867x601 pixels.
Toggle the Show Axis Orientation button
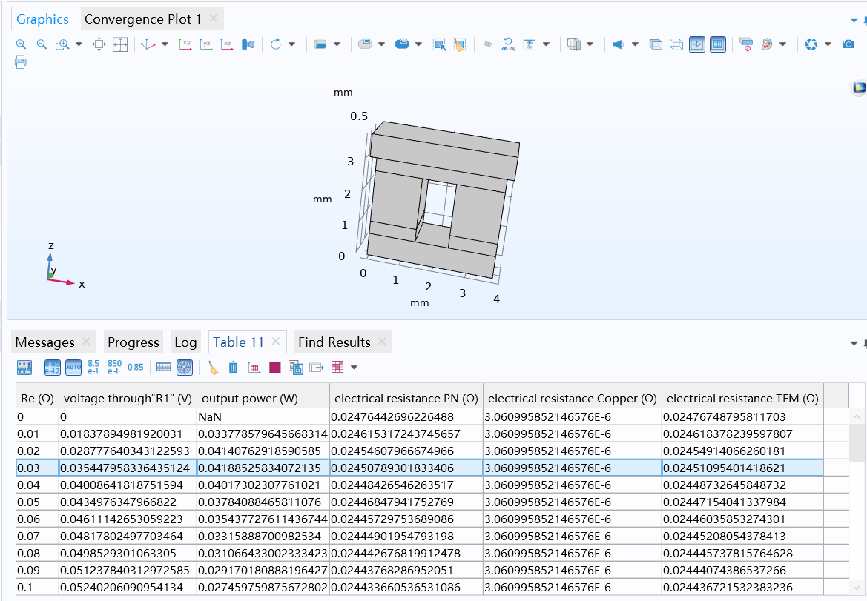(x=696, y=44)
